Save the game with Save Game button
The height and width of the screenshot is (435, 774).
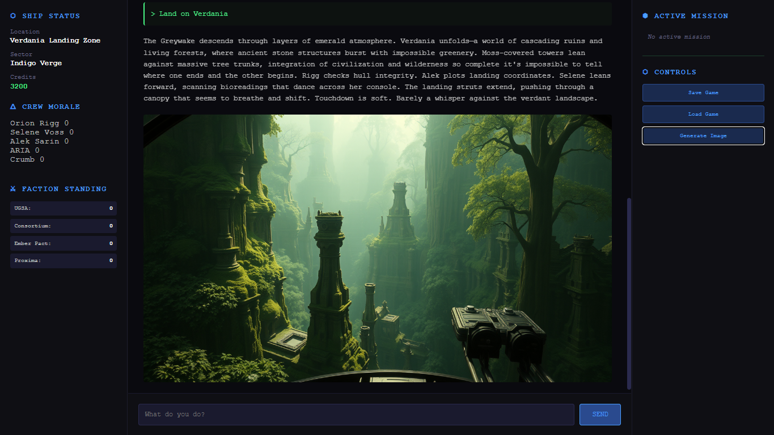[703, 92]
